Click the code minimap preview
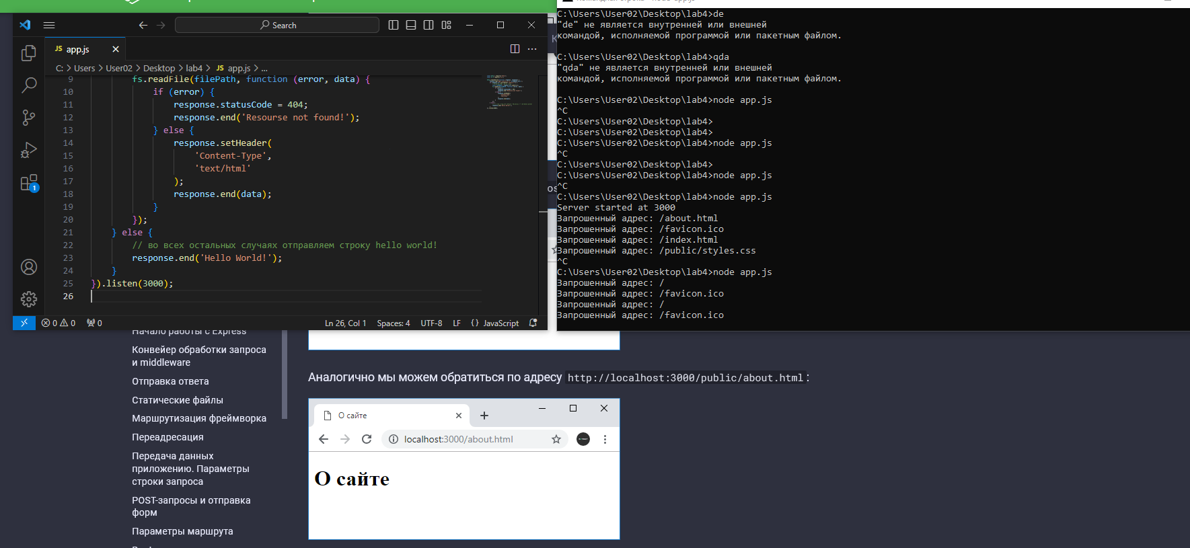Image resolution: width=1190 pixels, height=548 pixels. click(509, 92)
